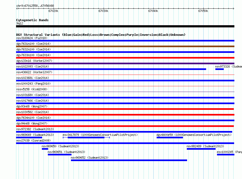
Task: Open the nsv982489 (Sudmant2013) label
Action: click(x=205, y=146)
